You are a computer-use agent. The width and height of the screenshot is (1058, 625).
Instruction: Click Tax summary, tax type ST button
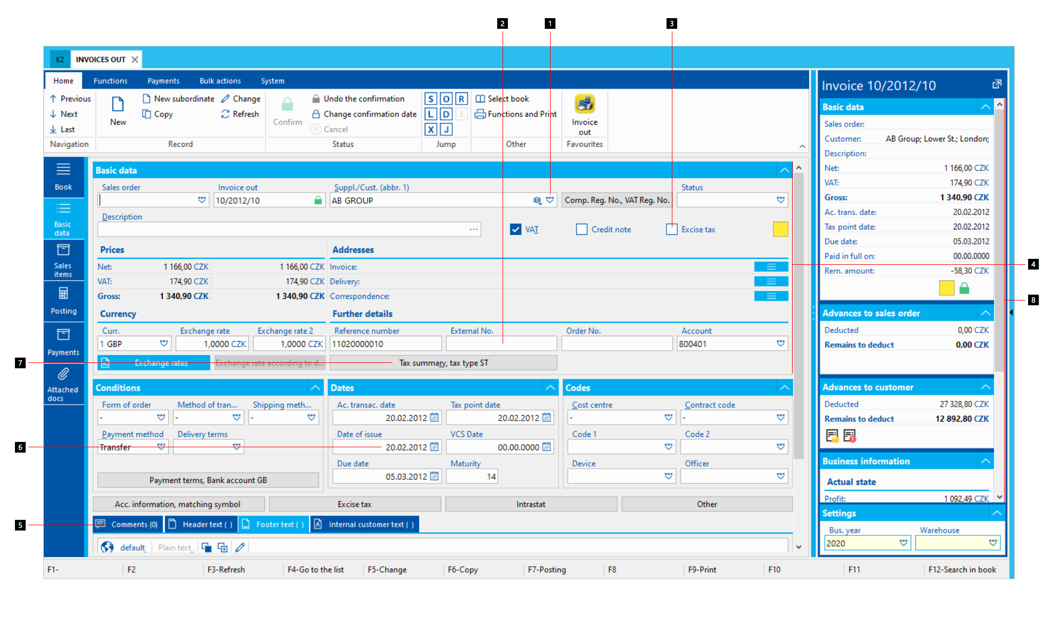(x=443, y=363)
